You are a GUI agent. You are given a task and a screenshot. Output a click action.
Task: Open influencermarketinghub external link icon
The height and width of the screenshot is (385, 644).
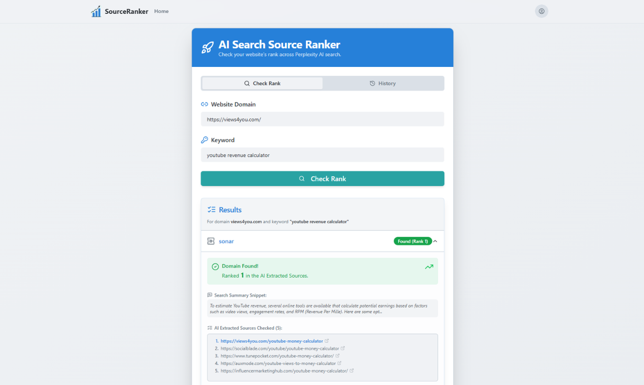(x=351, y=371)
